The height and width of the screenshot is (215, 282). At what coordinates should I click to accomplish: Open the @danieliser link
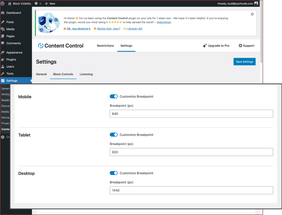164,22
